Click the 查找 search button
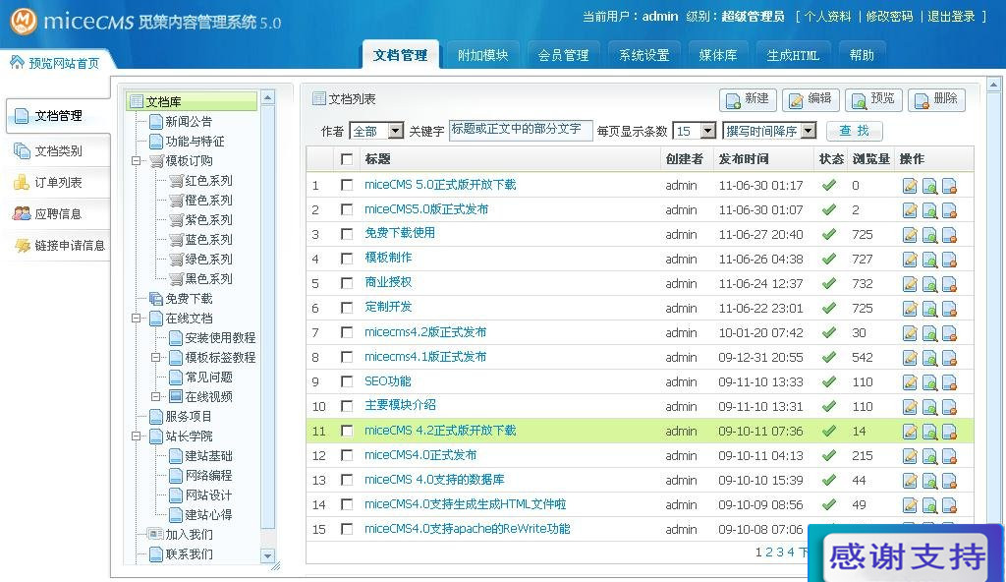 coord(855,131)
